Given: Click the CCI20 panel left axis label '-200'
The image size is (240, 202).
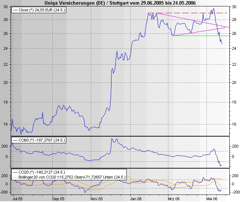Looking at the screenshot, I should point(4,192).
